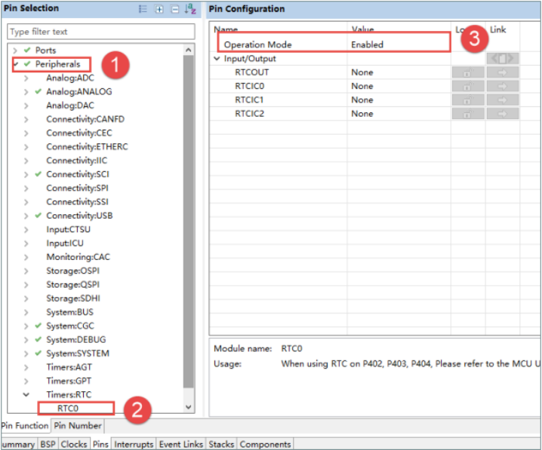Viewport: 542px width, 450px height.
Task: Expand the Connectivity:USB node
Action: coord(26,216)
